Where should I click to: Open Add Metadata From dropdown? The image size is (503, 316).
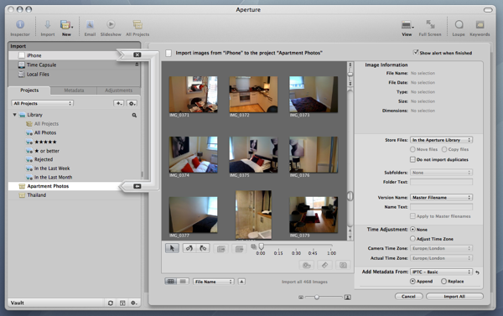tap(442, 272)
